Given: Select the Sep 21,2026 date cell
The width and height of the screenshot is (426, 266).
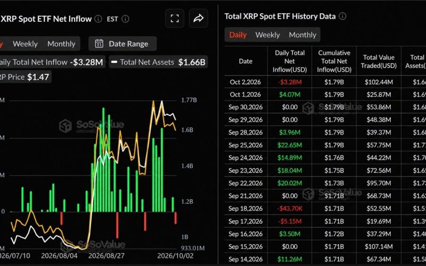Looking at the screenshot, I should (x=245, y=196).
